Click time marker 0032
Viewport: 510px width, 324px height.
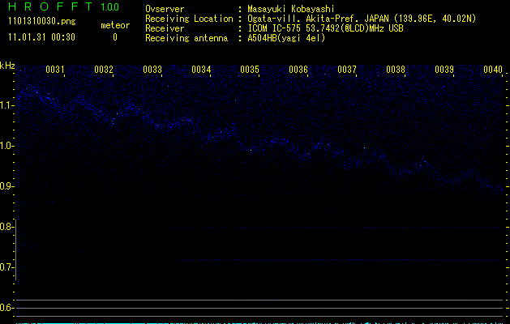coord(104,70)
